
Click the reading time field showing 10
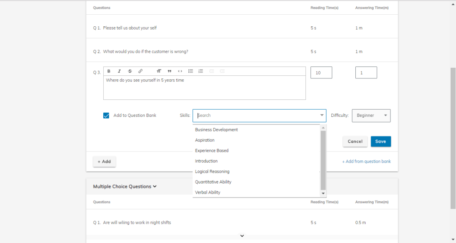tap(321, 73)
